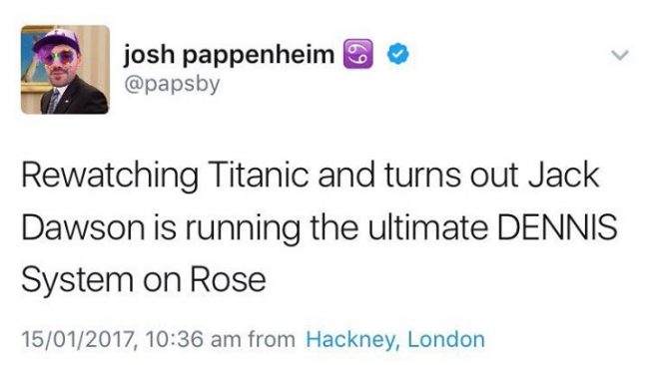Click the blue verified checkmark badge
The height and width of the screenshot is (365, 649).
(x=398, y=54)
